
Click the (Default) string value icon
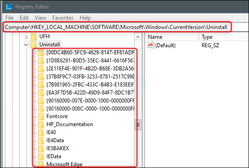150,45
